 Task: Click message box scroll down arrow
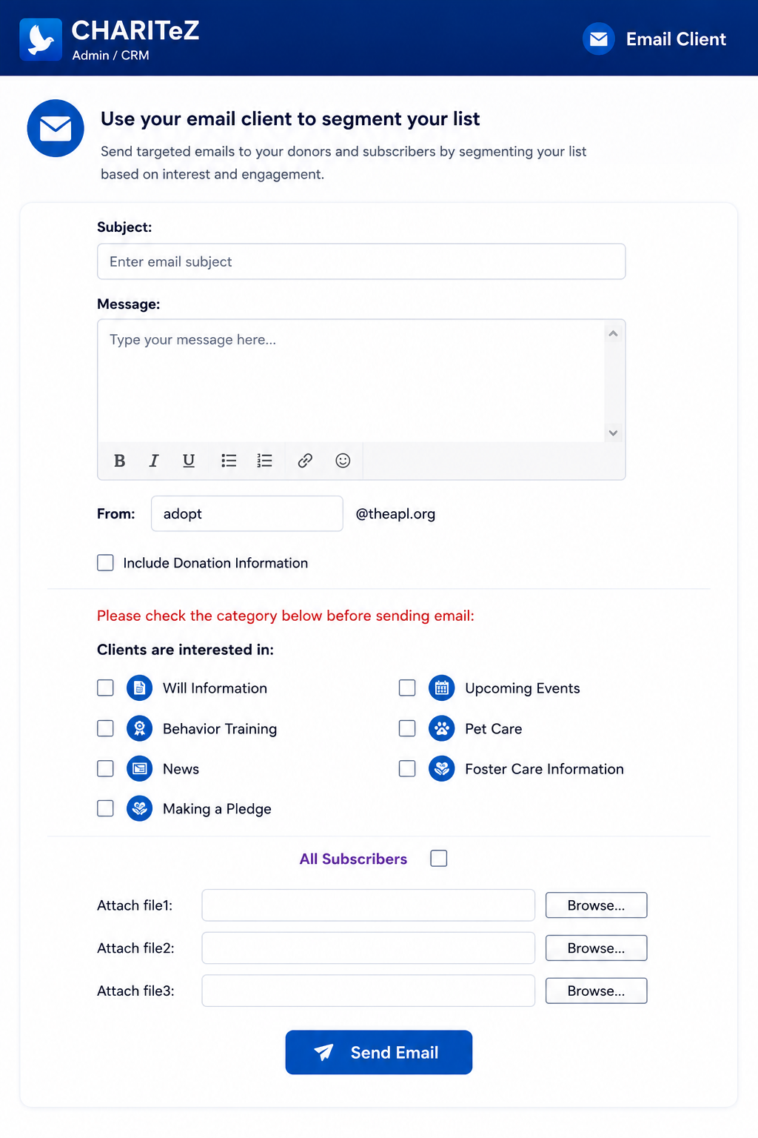pyautogui.click(x=613, y=433)
